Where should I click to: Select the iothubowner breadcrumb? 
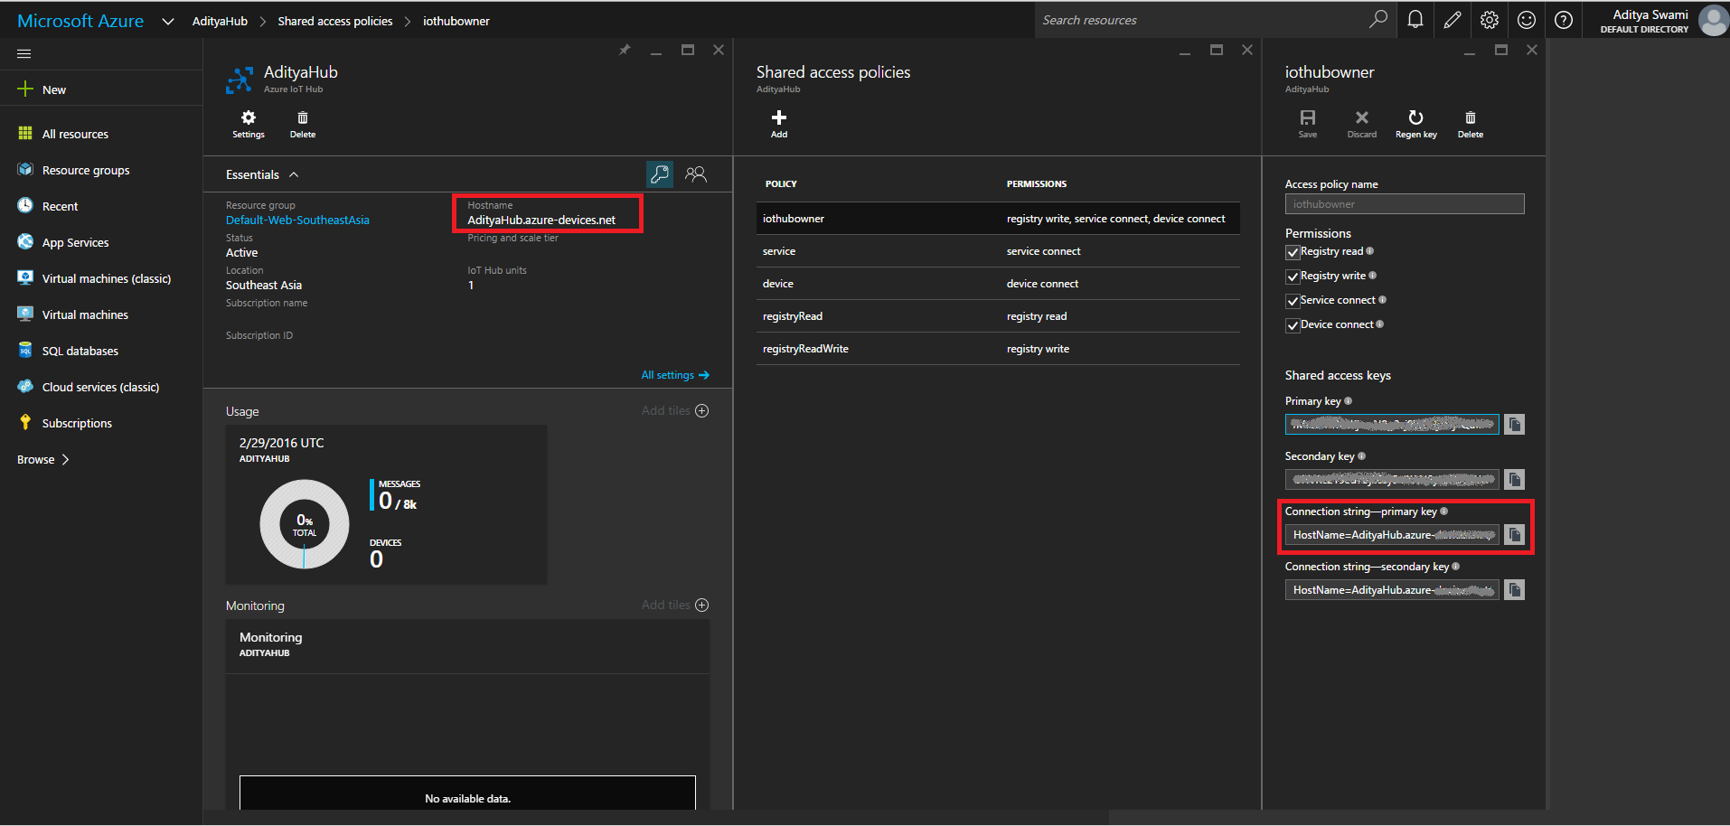click(x=456, y=21)
